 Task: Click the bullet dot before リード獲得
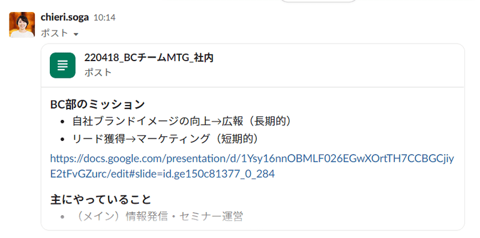point(62,140)
